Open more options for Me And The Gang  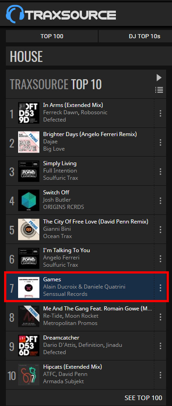(x=160, y=317)
